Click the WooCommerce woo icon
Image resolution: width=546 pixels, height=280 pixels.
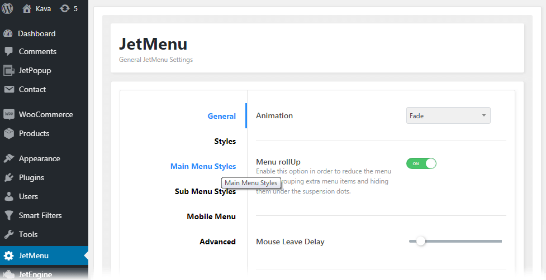[9, 114]
